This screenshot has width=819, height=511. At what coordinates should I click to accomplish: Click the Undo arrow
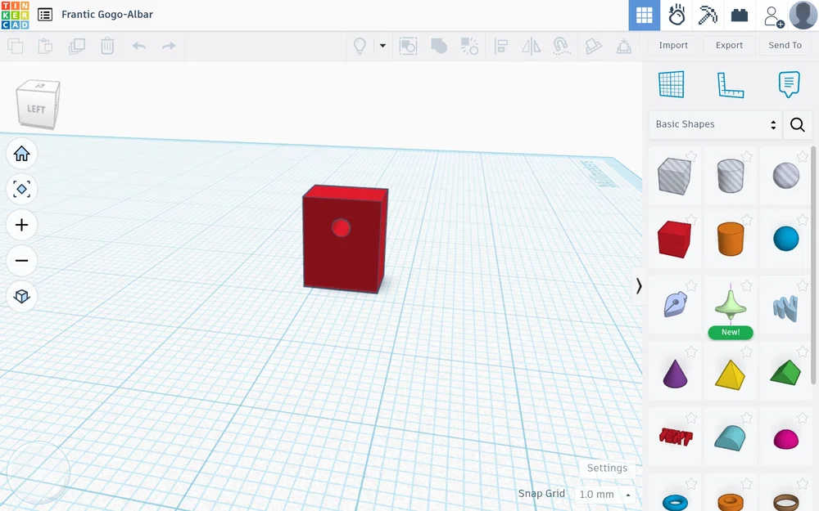click(x=139, y=46)
